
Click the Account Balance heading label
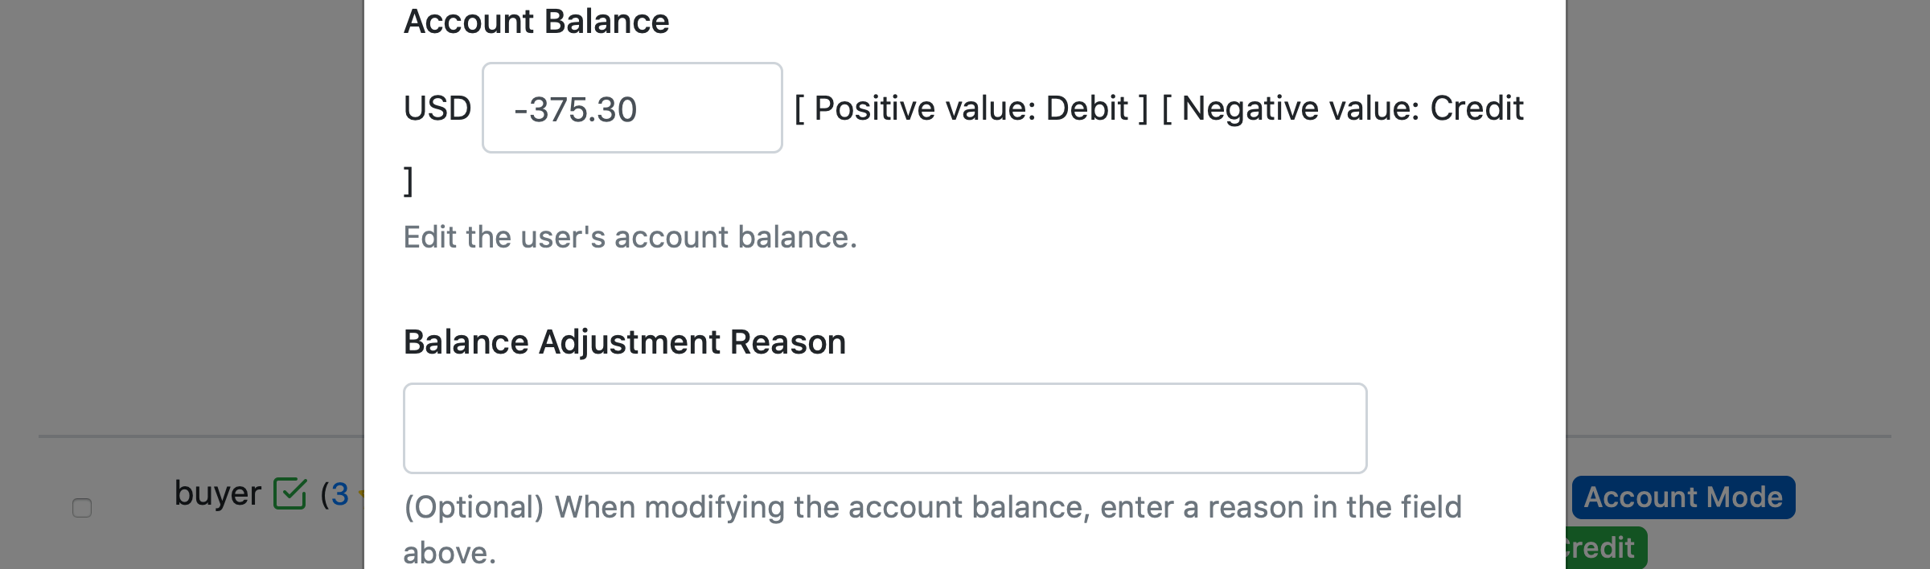pyautogui.click(x=536, y=22)
